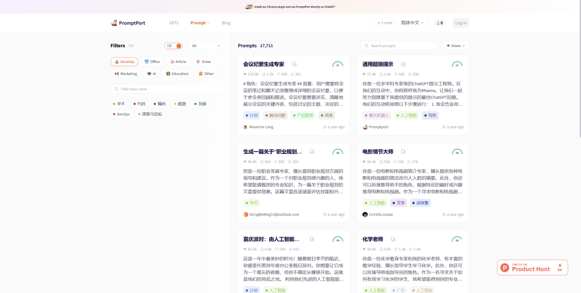Screen dimensions: 581x293
Task: Toggle the Office category filter
Action: point(152,61)
